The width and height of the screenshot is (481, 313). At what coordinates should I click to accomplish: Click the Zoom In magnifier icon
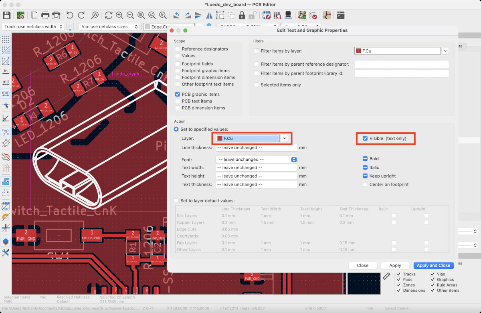tap(119, 16)
